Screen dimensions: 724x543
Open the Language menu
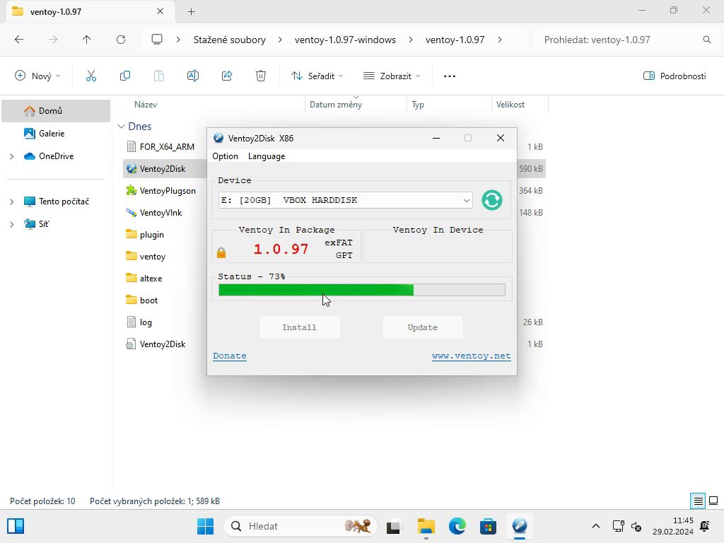tap(266, 156)
